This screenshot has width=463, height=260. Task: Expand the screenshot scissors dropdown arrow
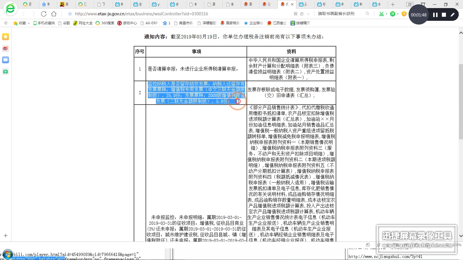click(x=386, y=14)
